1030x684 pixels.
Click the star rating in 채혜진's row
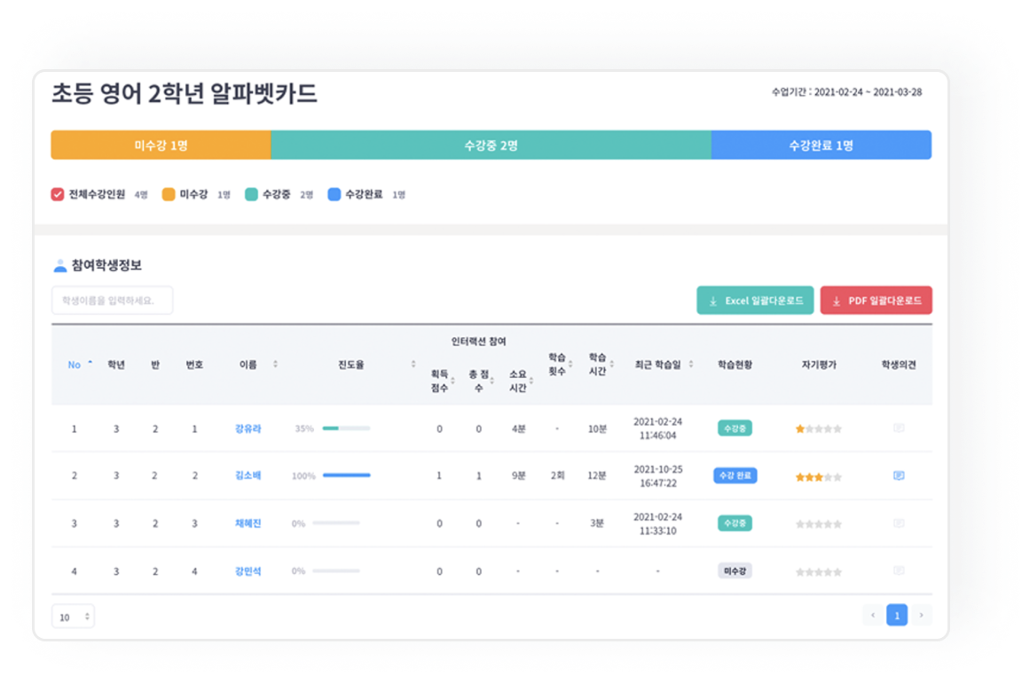coord(819,524)
